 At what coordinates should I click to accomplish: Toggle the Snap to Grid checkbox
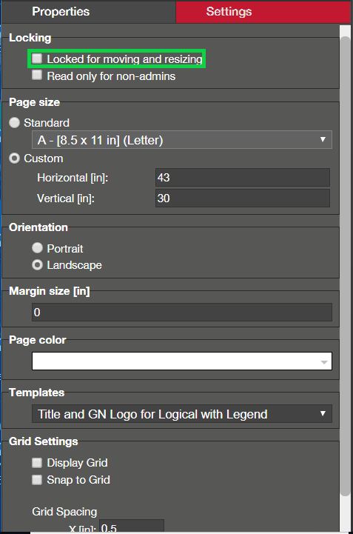37,480
